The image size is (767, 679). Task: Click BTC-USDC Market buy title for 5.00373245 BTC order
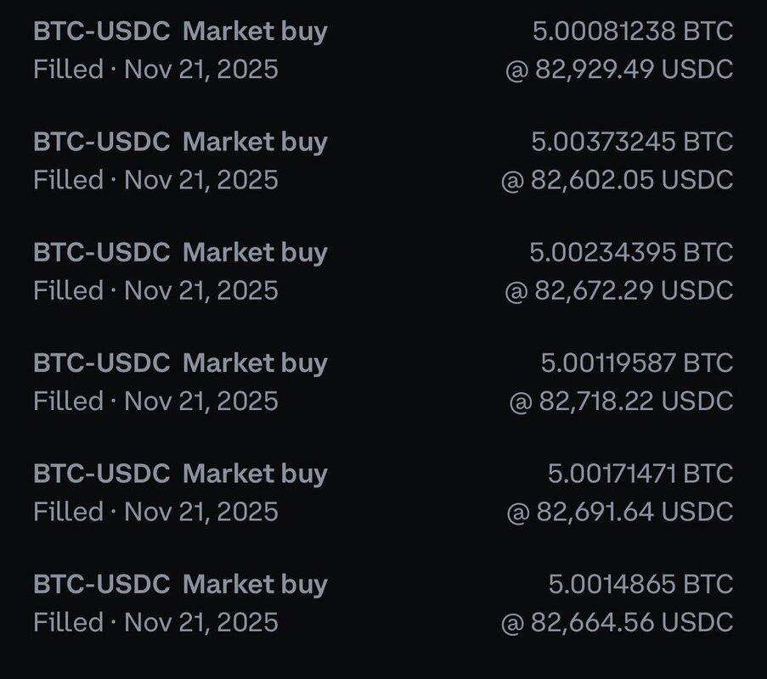pos(180,142)
